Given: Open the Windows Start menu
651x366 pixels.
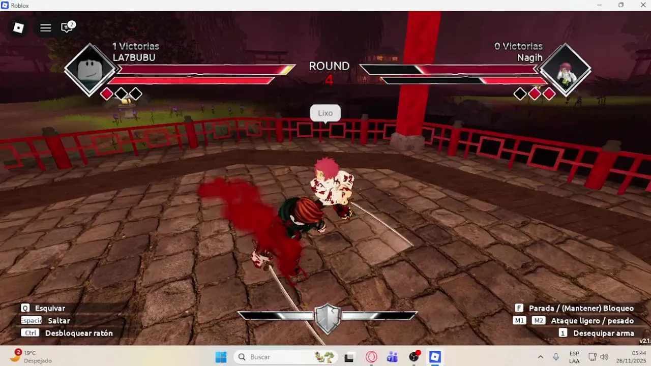Looking at the screenshot, I should 221,357.
